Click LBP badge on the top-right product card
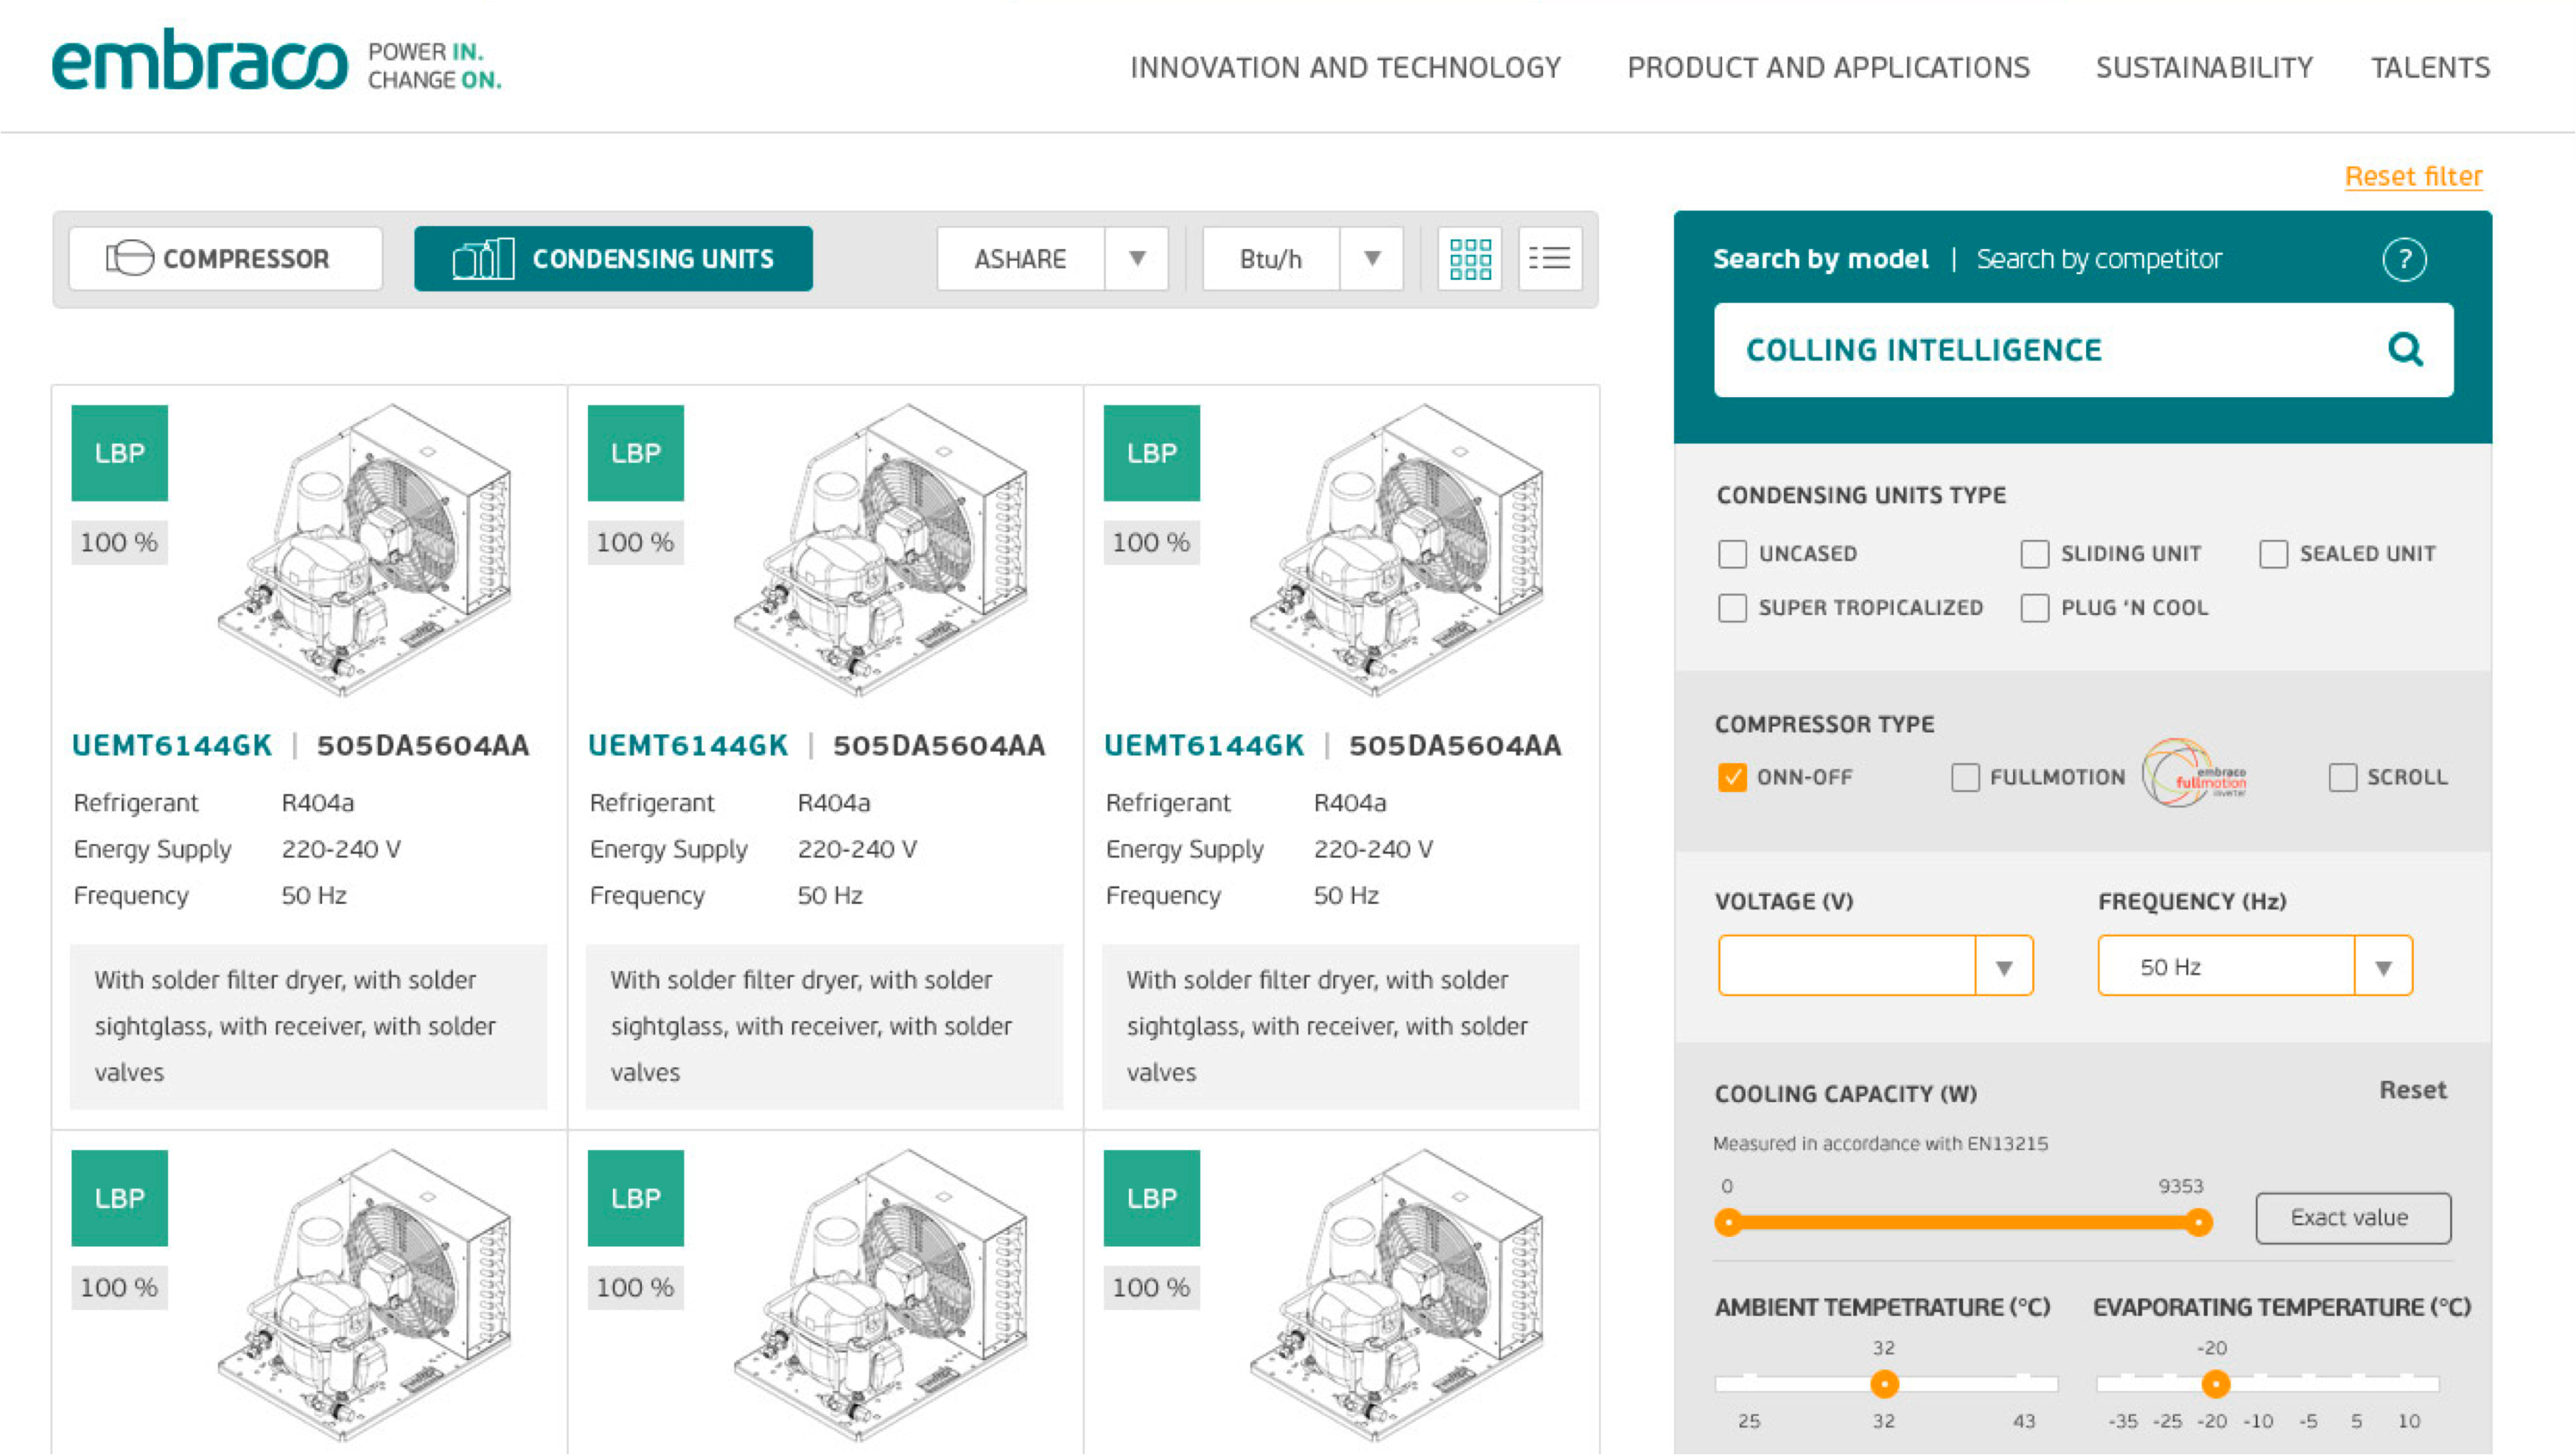2576x1455 pixels. pyautogui.click(x=1152, y=453)
